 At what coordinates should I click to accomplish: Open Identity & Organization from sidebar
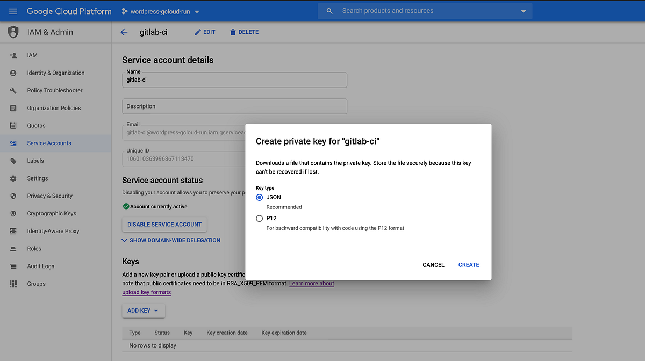tap(55, 73)
